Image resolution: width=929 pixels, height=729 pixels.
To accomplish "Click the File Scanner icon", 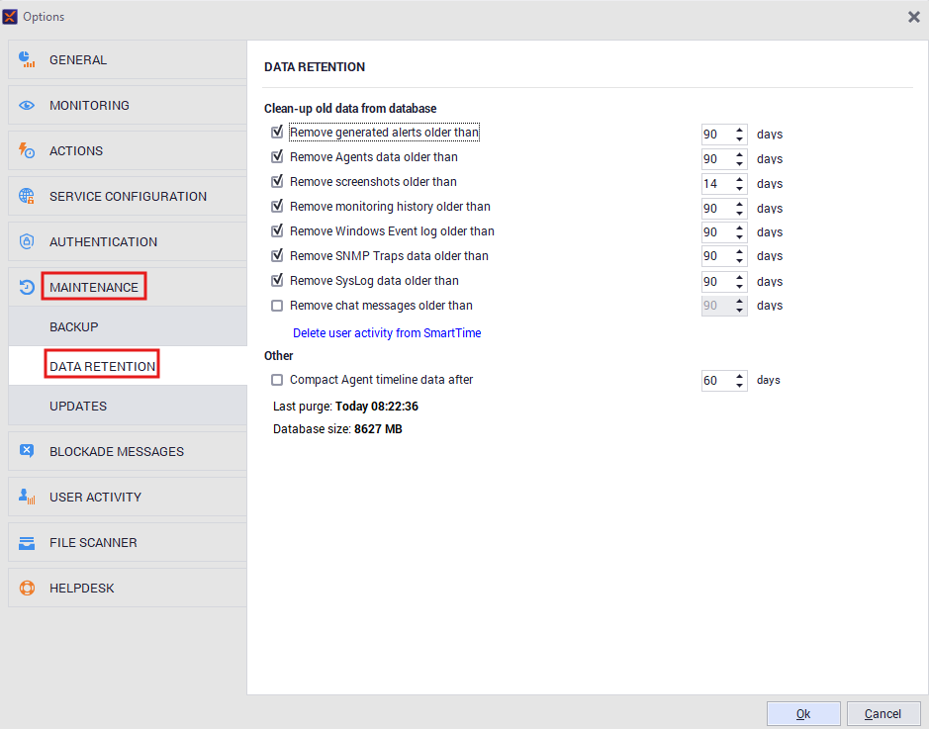I will 27,543.
